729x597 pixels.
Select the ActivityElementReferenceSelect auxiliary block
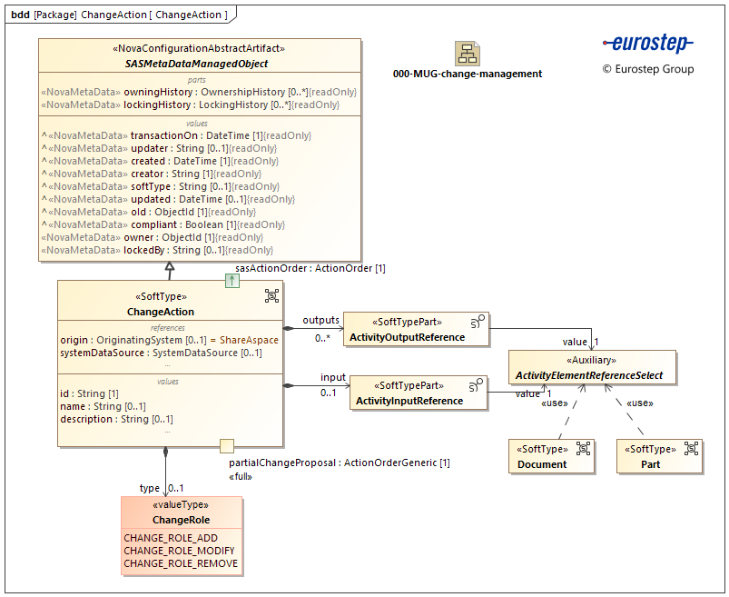[588, 368]
